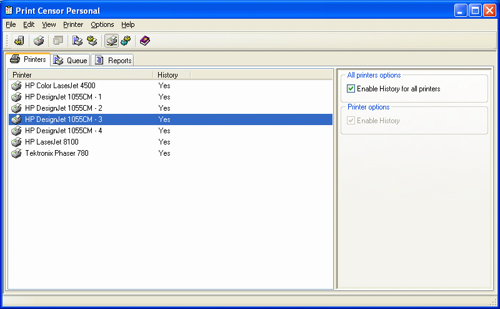The image size is (500, 309).
Task: Click the printer with yellow sparkles toolbar icon
Action: pos(92,41)
